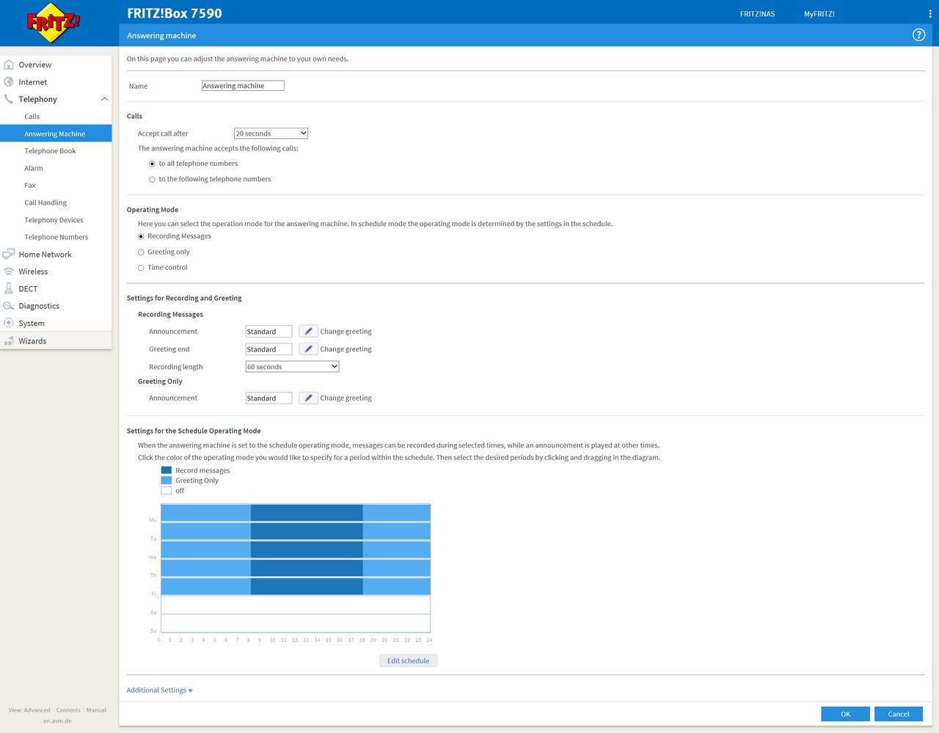Click the Home Network computers icon
This screenshot has width=939, height=733.
click(x=9, y=254)
